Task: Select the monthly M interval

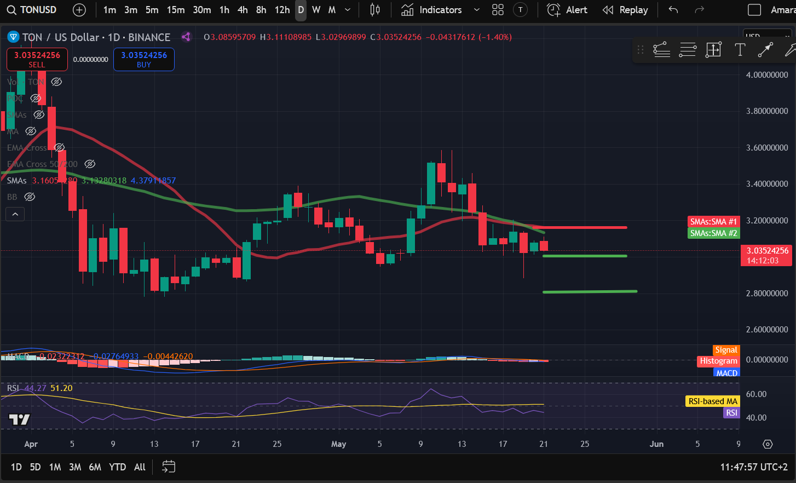Action: pyautogui.click(x=332, y=10)
